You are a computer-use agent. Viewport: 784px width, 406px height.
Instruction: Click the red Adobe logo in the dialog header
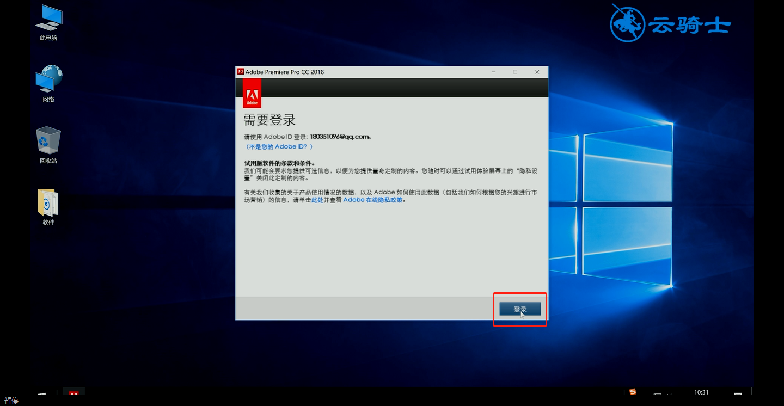coord(252,93)
